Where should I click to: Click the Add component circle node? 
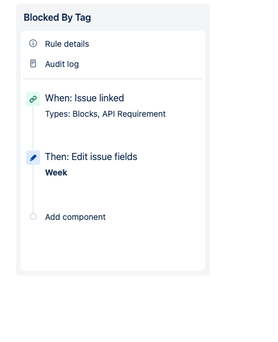[33, 216]
